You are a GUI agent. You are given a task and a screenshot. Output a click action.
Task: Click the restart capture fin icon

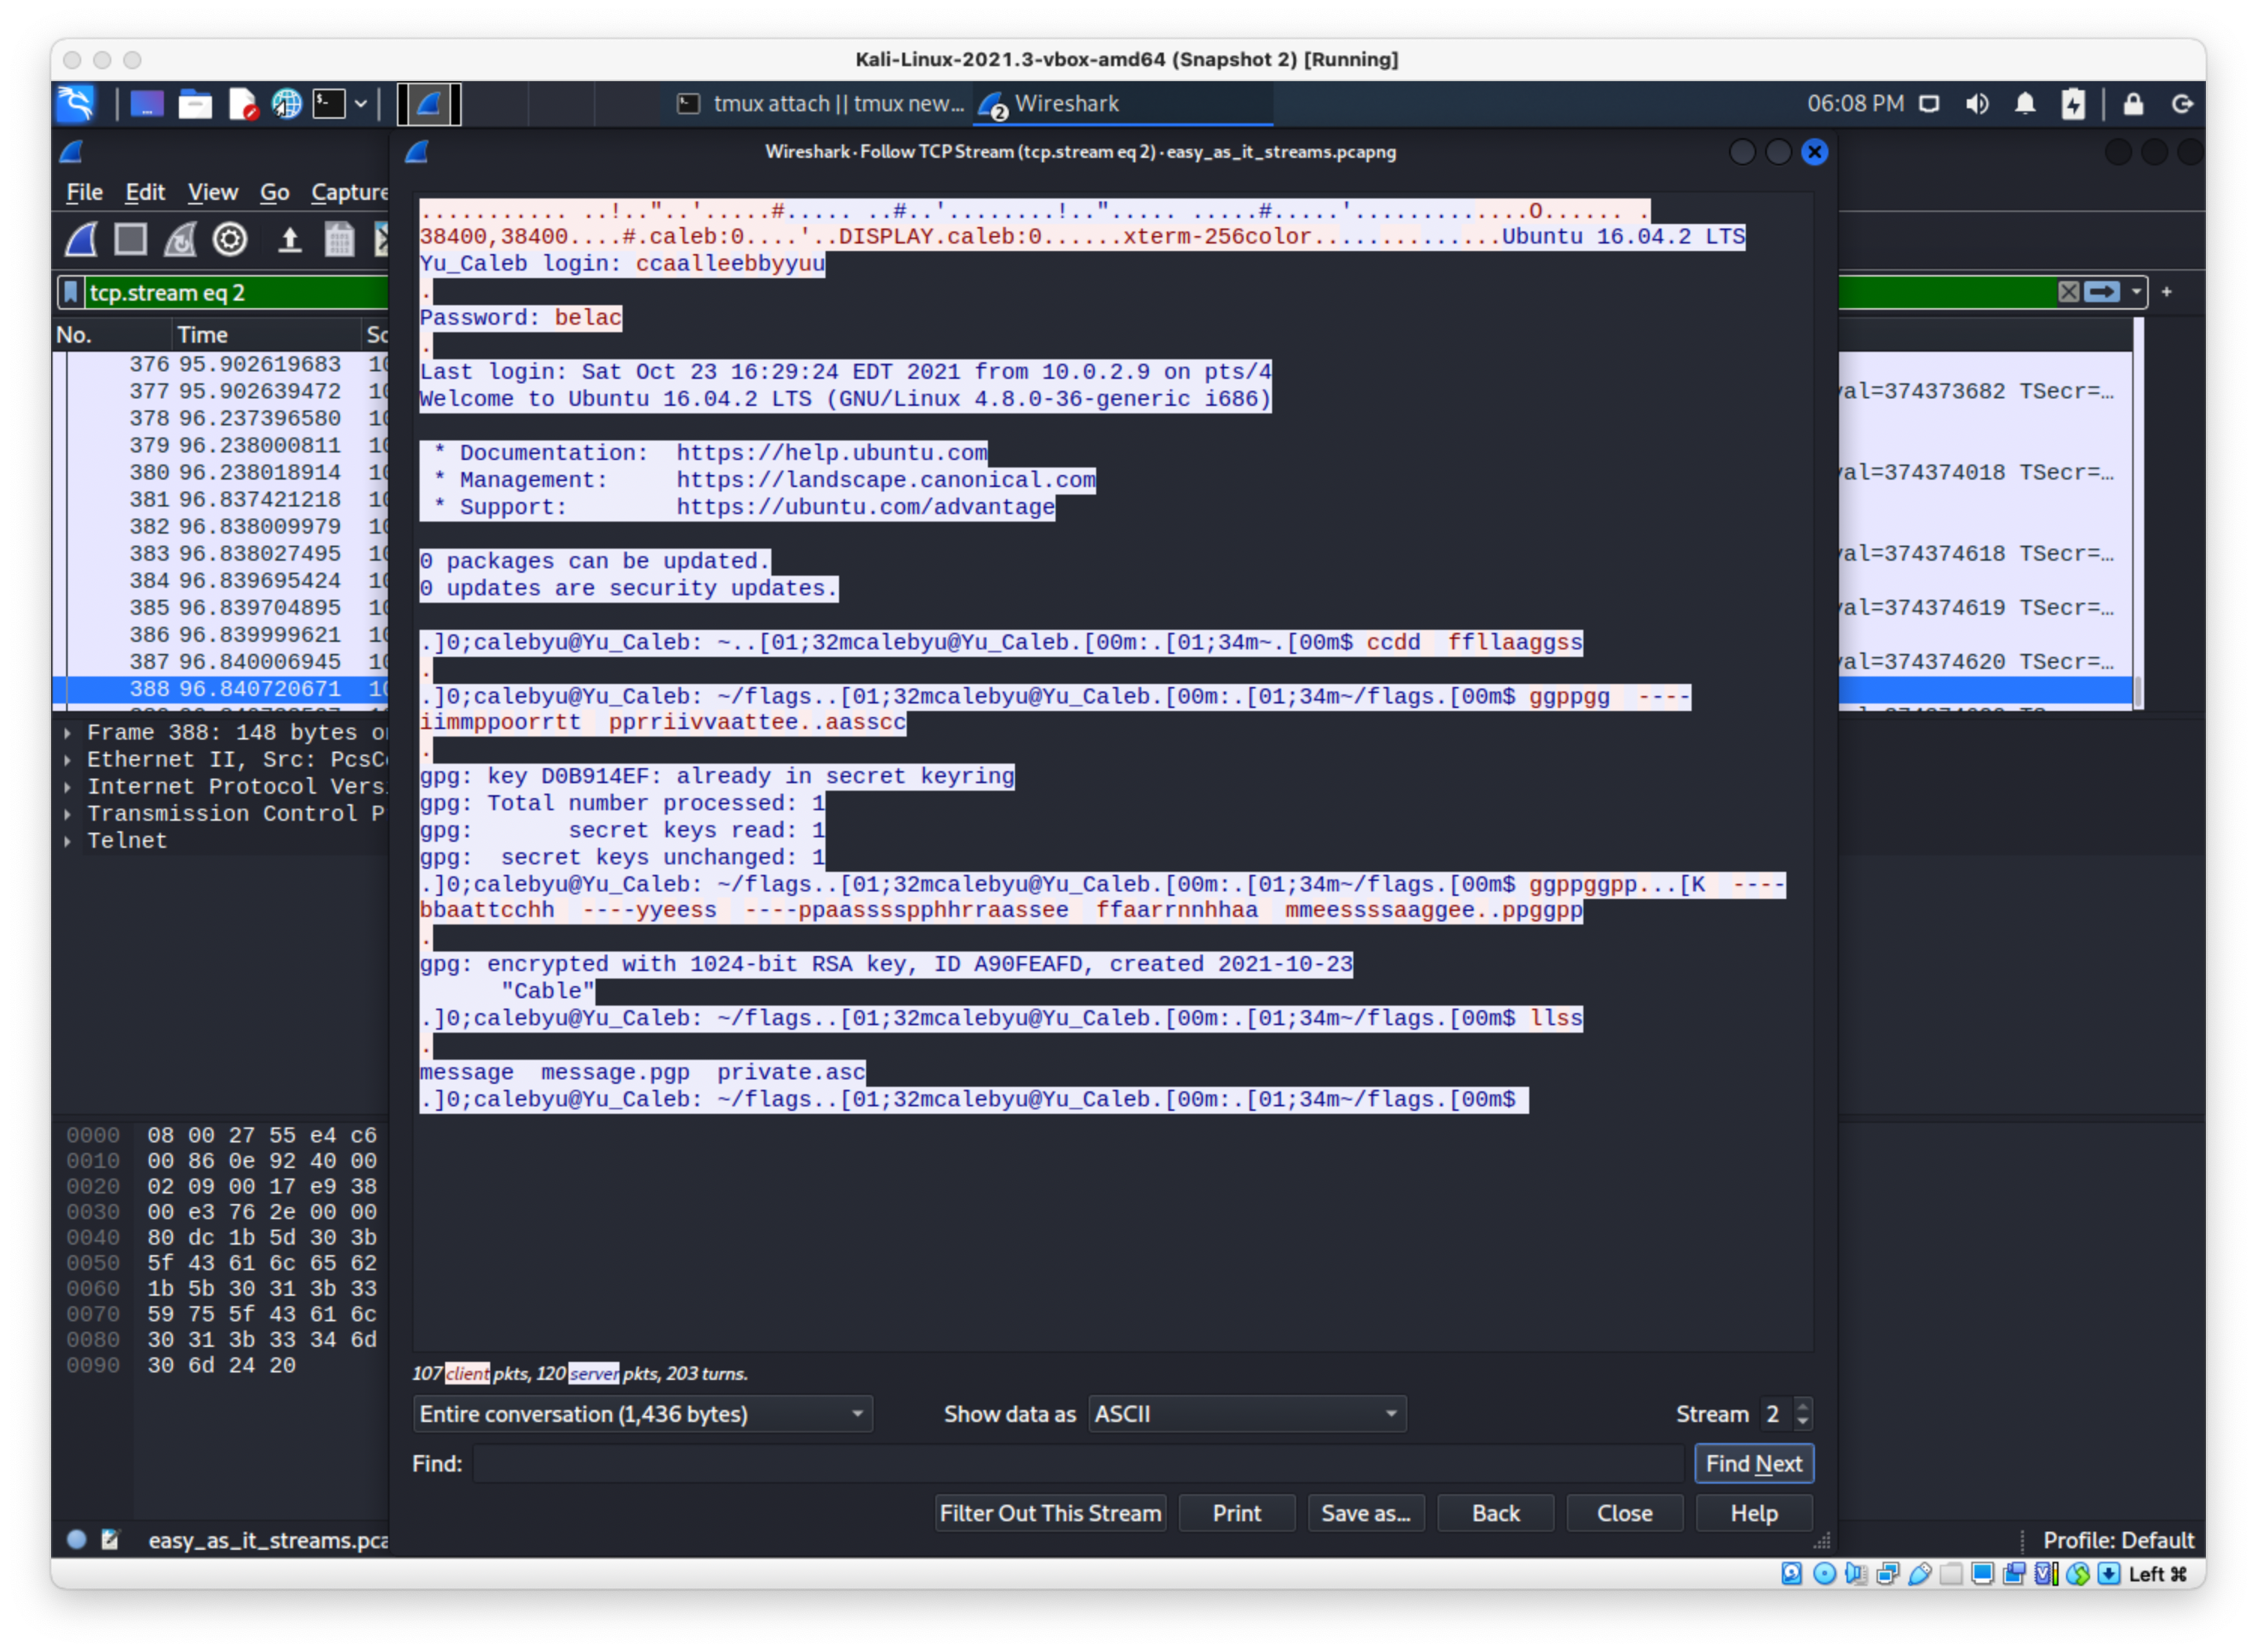coord(181,240)
